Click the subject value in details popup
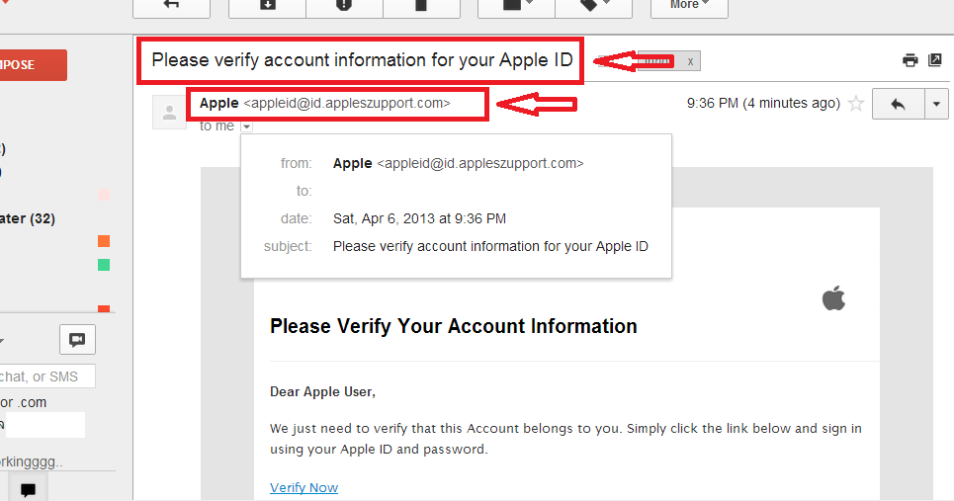This screenshot has height=501, width=954. (x=490, y=246)
